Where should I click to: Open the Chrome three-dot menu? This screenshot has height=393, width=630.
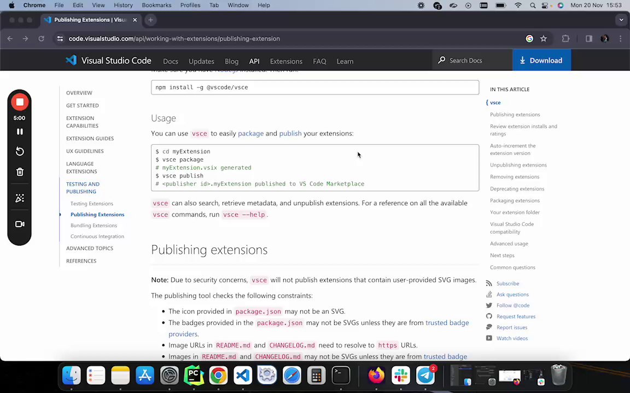point(620,39)
